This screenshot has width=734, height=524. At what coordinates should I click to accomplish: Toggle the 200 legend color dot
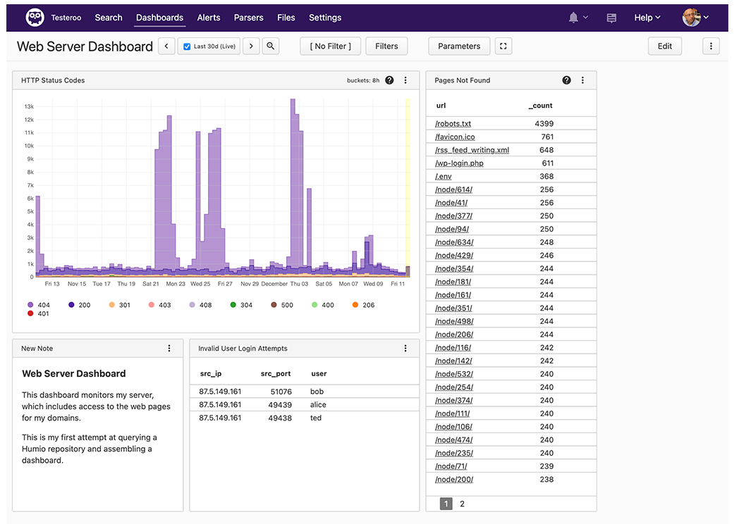pos(71,305)
